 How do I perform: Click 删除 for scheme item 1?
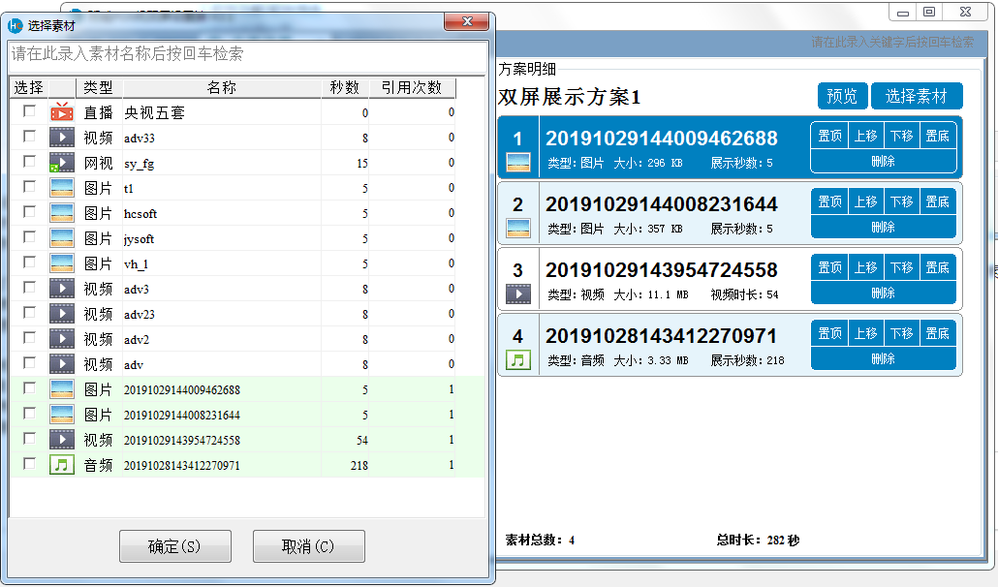pyautogui.click(x=884, y=161)
